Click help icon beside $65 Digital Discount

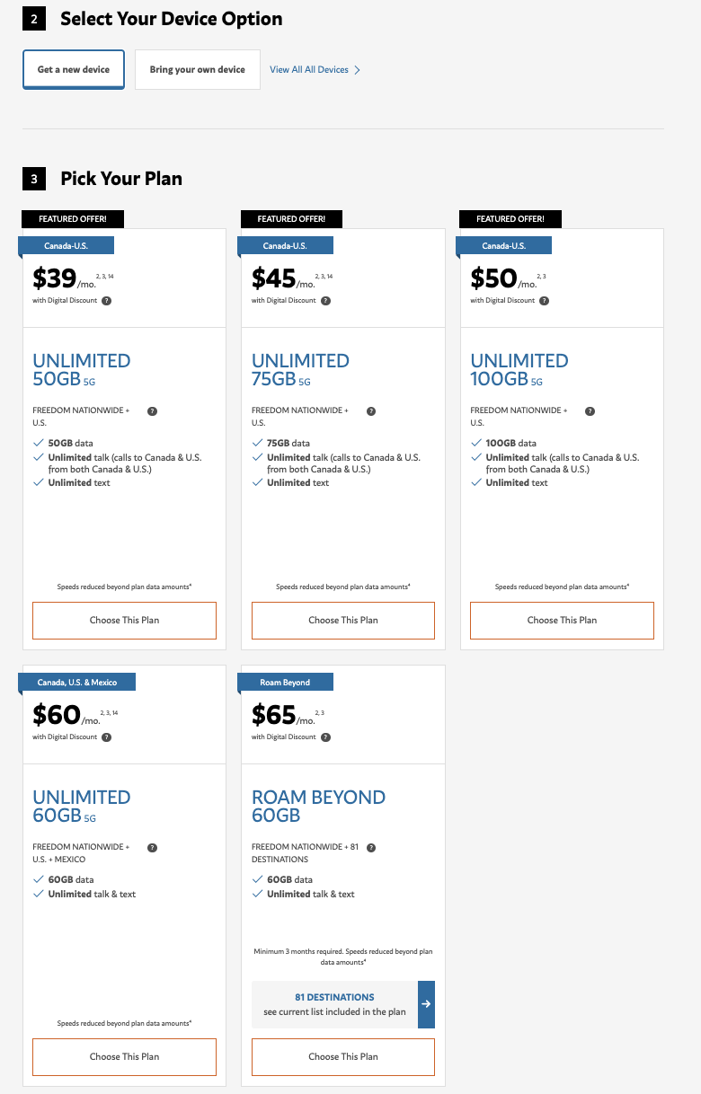pyautogui.click(x=325, y=737)
